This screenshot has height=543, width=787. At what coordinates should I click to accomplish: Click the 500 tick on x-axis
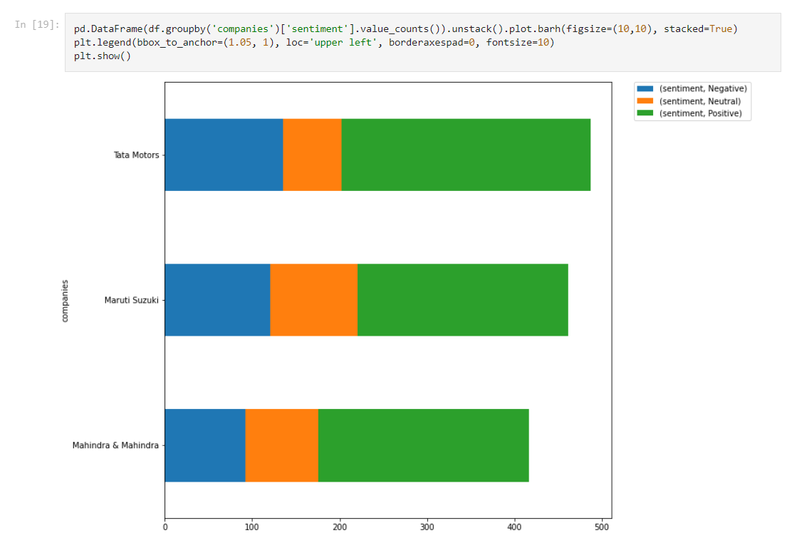pyautogui.click(x=602, y=527)
